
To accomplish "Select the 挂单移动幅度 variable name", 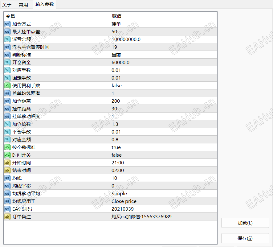I will point(26,116).
